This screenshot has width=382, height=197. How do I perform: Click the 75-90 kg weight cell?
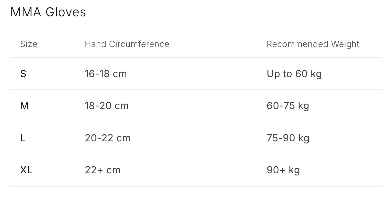(288, 138)
